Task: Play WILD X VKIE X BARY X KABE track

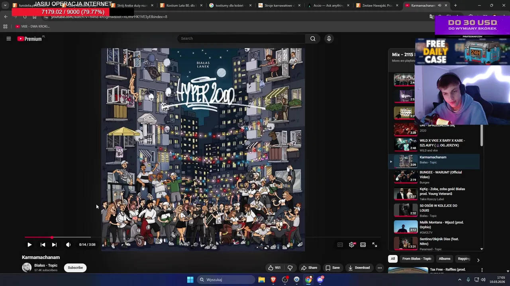Action: point(434,145)
